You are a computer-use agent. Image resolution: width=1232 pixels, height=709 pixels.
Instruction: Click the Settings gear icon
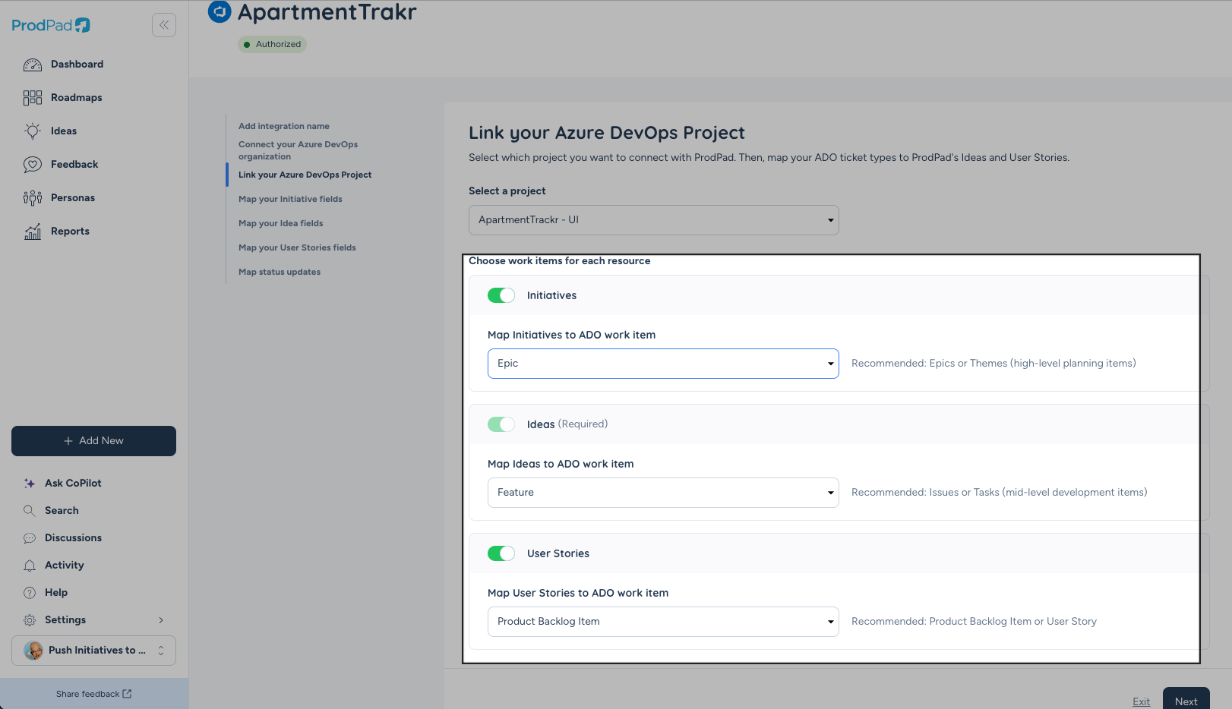[x=30, y=620]
